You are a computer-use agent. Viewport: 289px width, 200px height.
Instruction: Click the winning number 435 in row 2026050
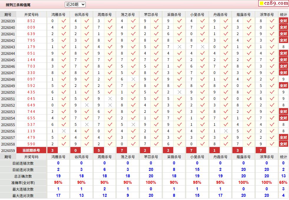31,92
